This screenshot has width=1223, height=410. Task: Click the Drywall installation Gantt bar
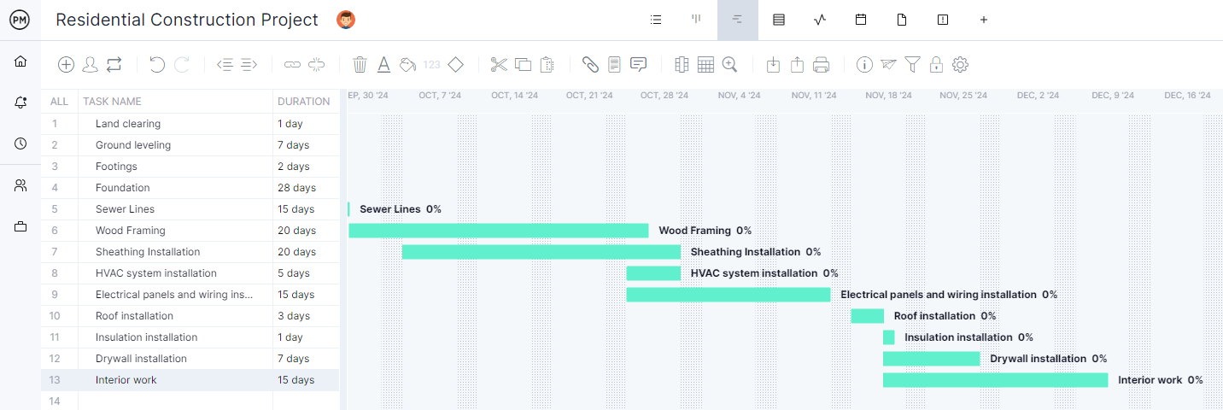tap(931, 359)
